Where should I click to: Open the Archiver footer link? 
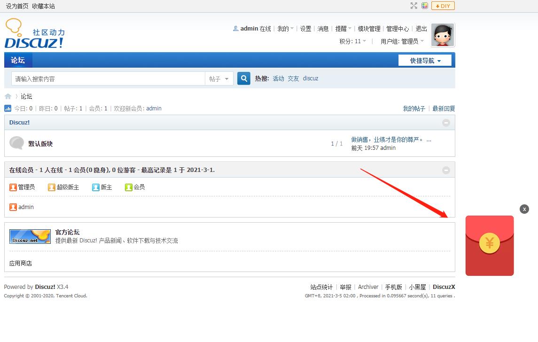368,287
